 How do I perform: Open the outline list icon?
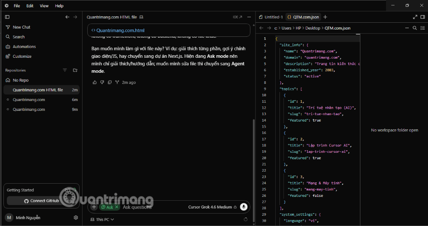click(x=423, y=28)
